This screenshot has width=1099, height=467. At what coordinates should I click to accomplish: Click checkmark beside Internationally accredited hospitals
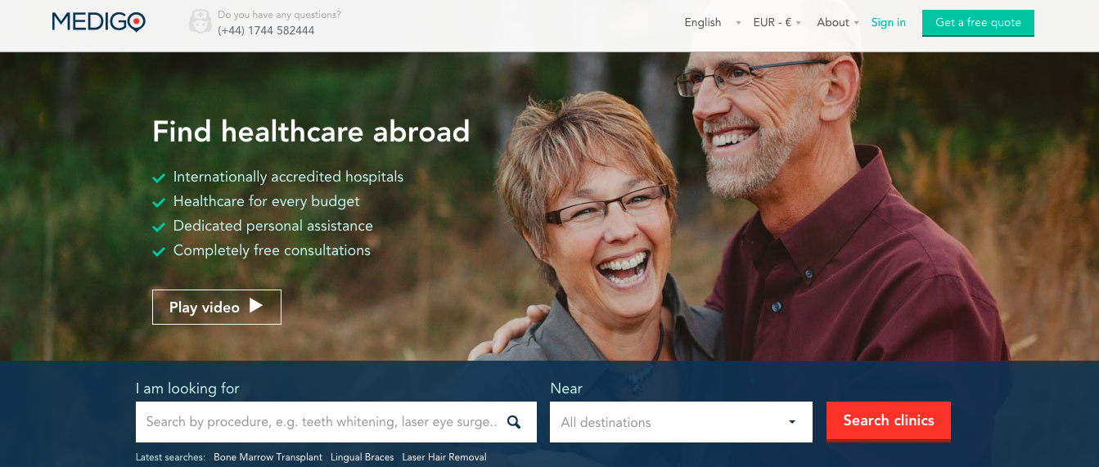pyautogui.click(x=159, y=177)
